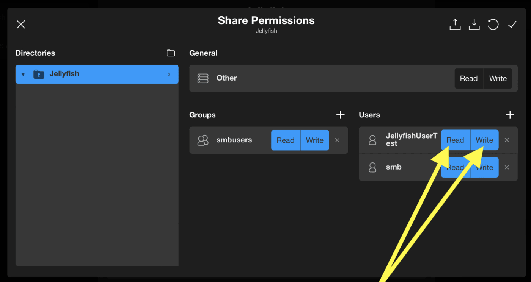This screenshot has height=282, width=531.
Task: Toggle Read permission for JellyfishUserTest
Action: pos(455,140)
